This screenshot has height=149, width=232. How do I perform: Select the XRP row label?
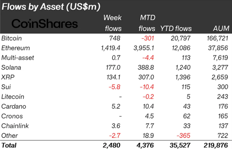click(x=8, y=77)
